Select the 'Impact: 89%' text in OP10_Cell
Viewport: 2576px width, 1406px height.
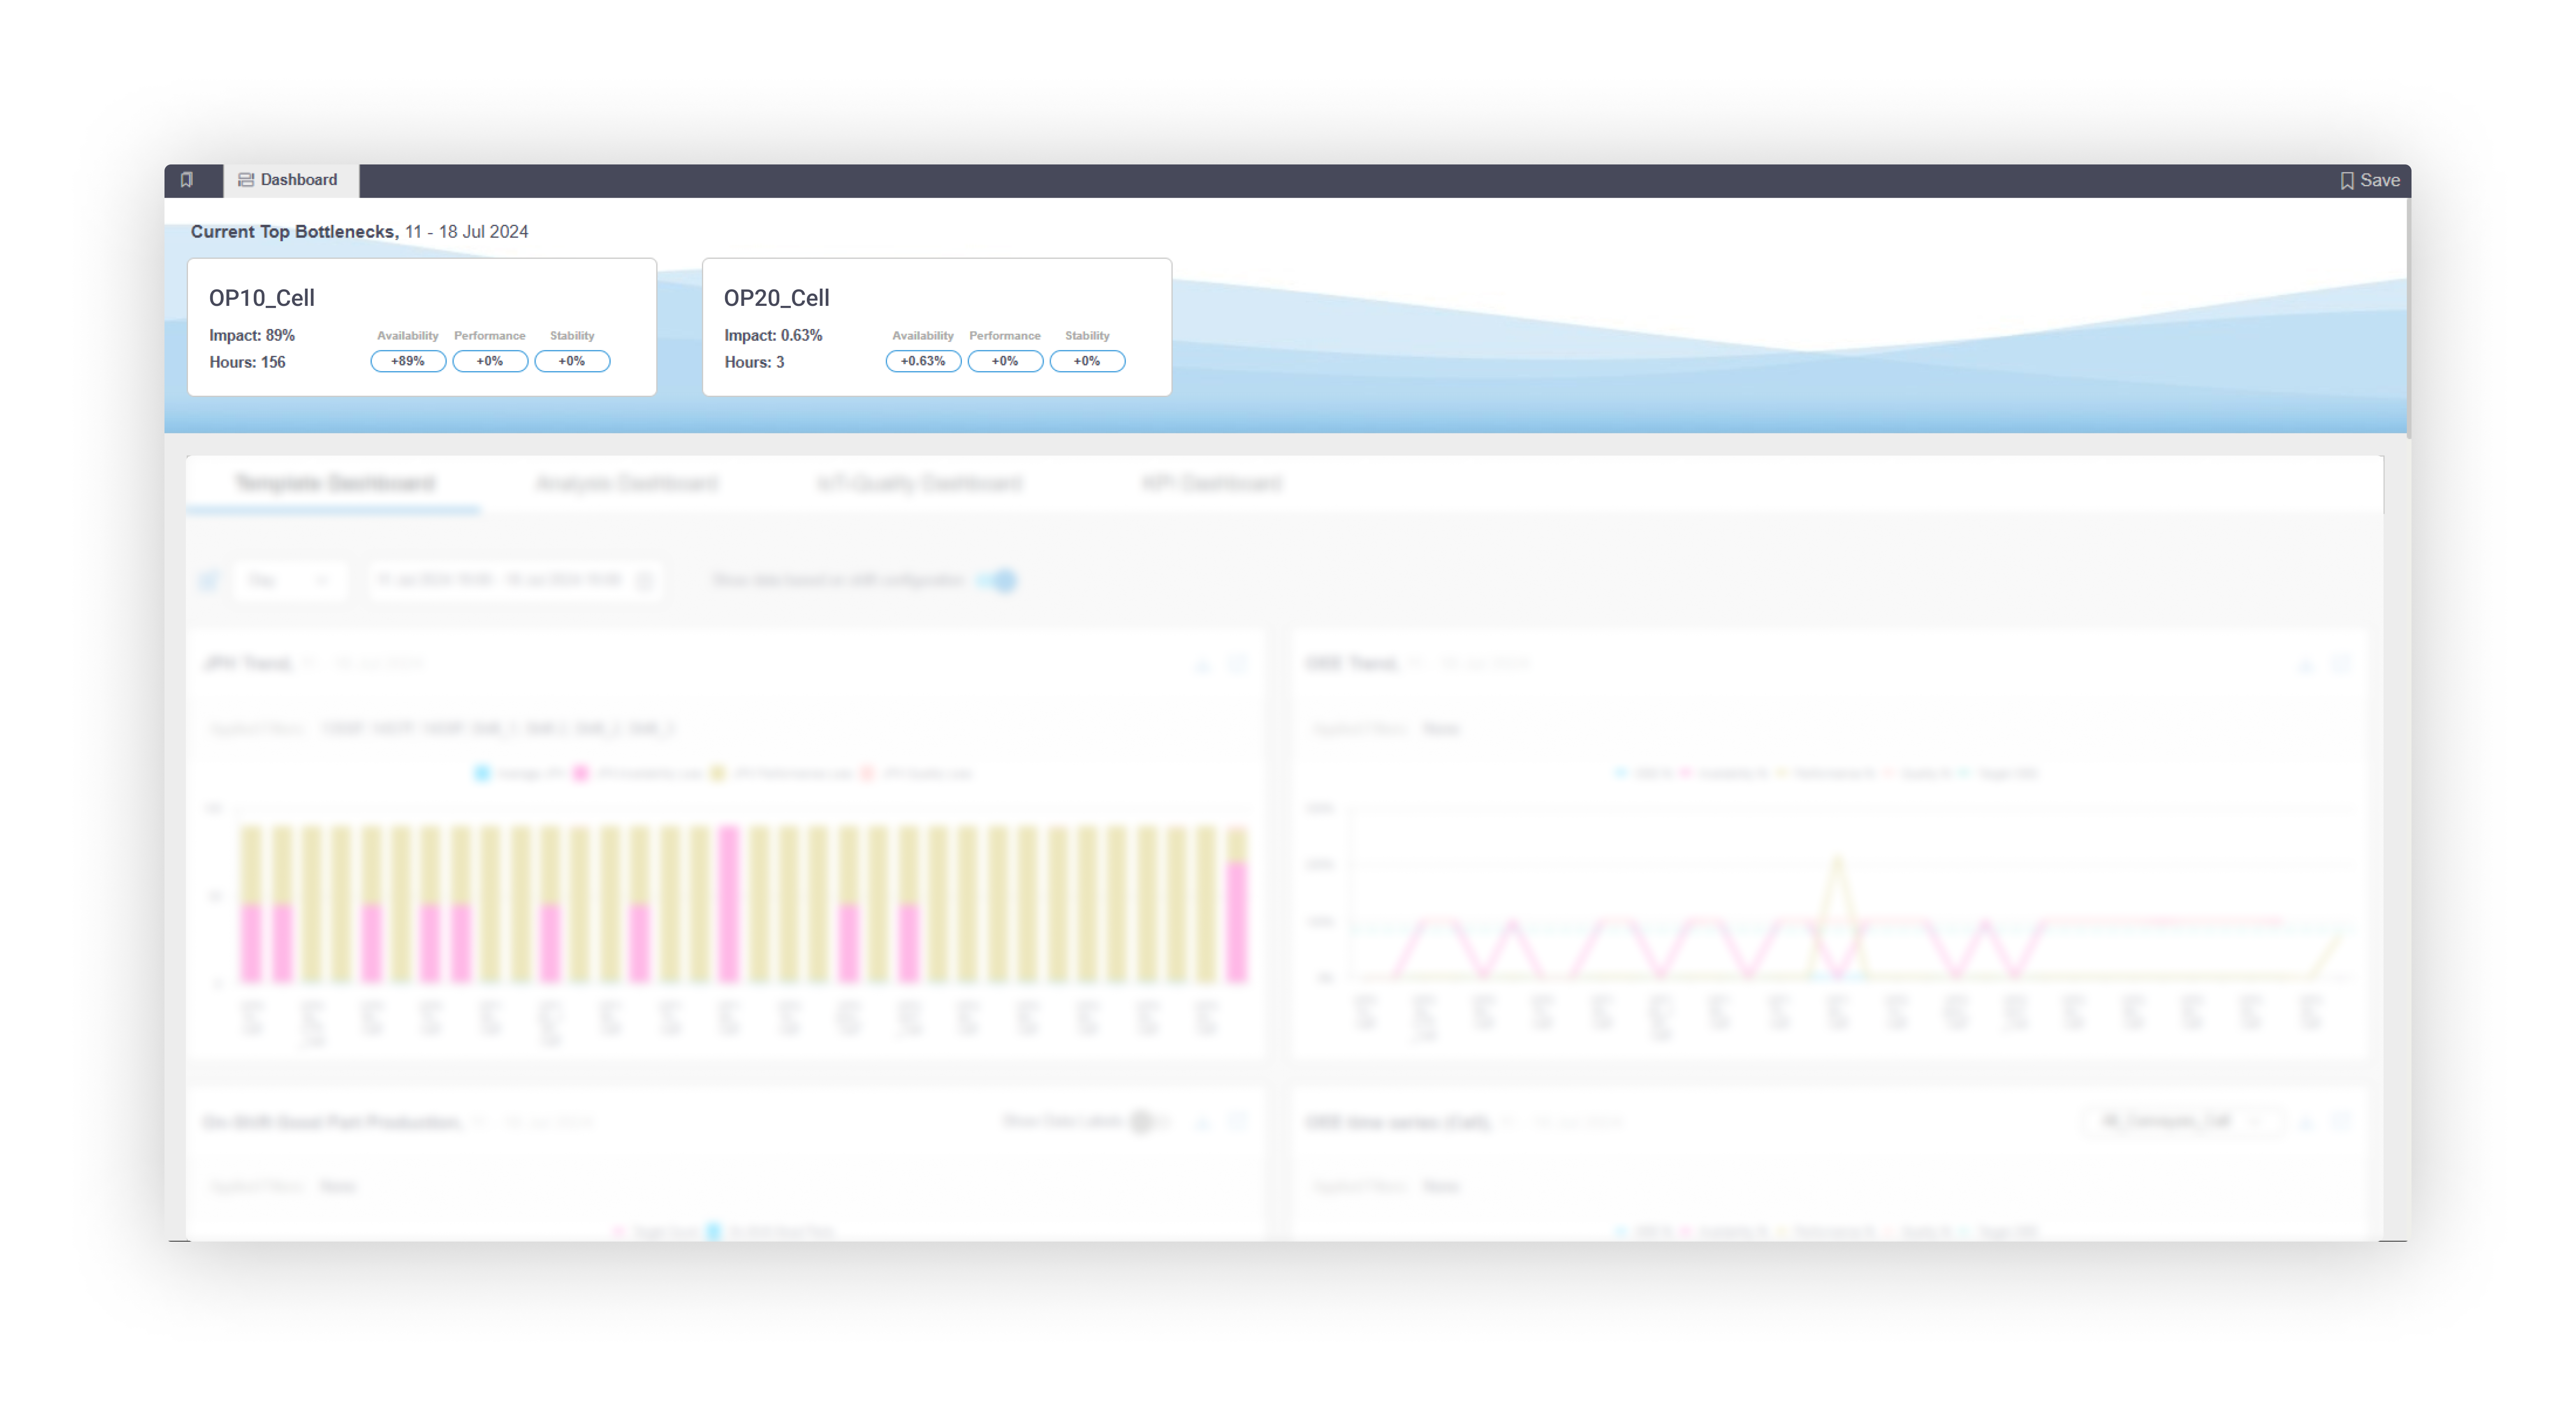[252, 335]
